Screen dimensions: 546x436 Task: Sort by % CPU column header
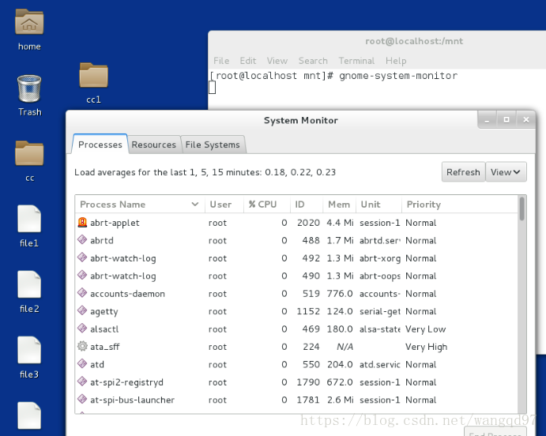coord(267,205)
